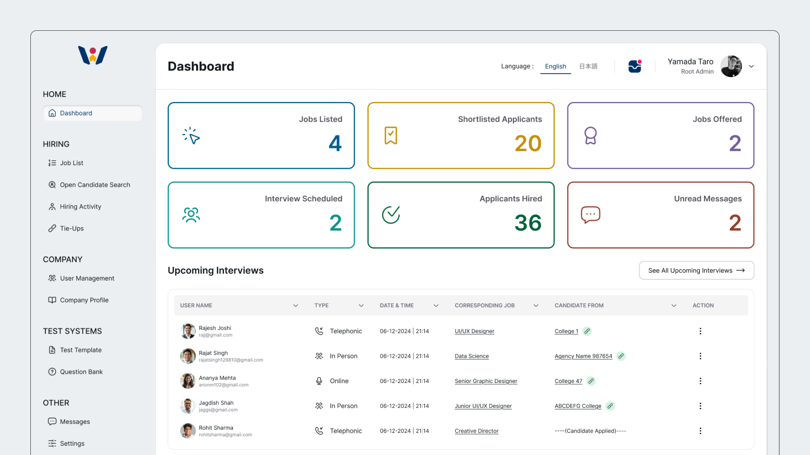
Task: Click the link icon beside College 1
Action: coord(587,331)
